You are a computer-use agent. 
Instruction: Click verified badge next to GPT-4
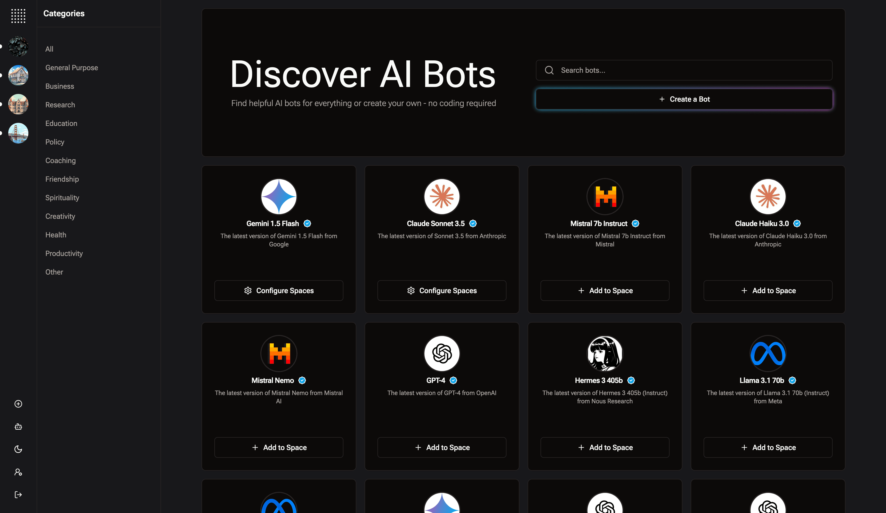(x=453, y=380)
